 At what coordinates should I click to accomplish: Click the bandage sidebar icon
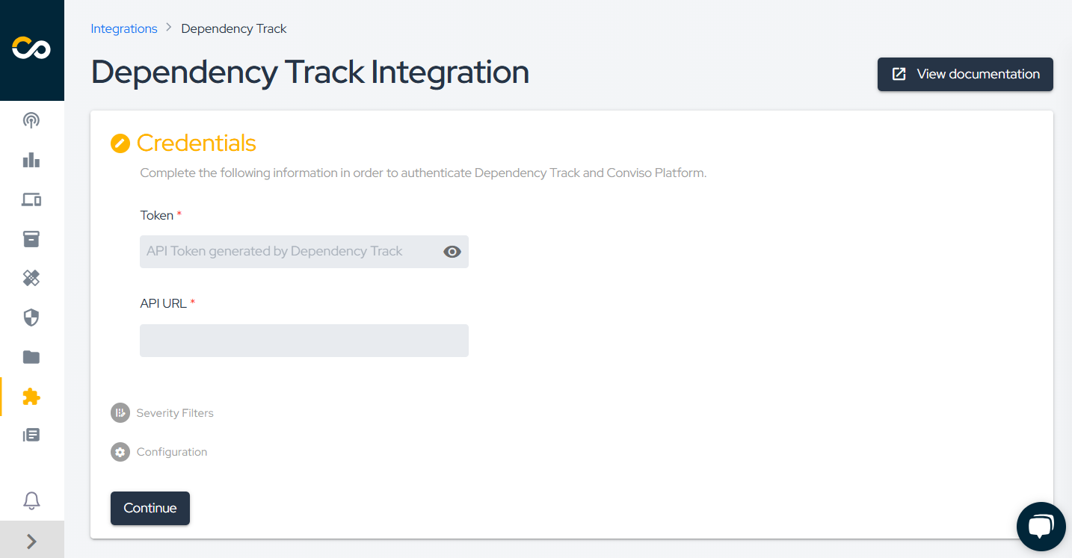[31, 279]
